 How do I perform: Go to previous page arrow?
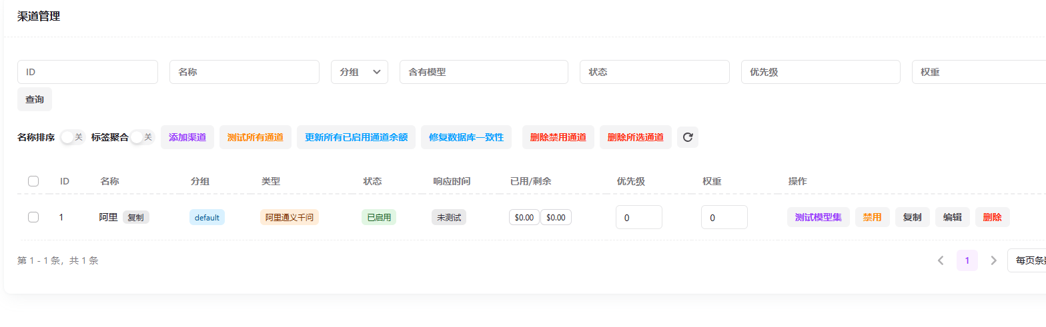[x=941, y=260]
